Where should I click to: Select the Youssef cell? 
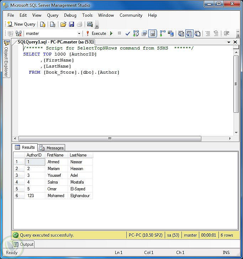pos(56,175)
